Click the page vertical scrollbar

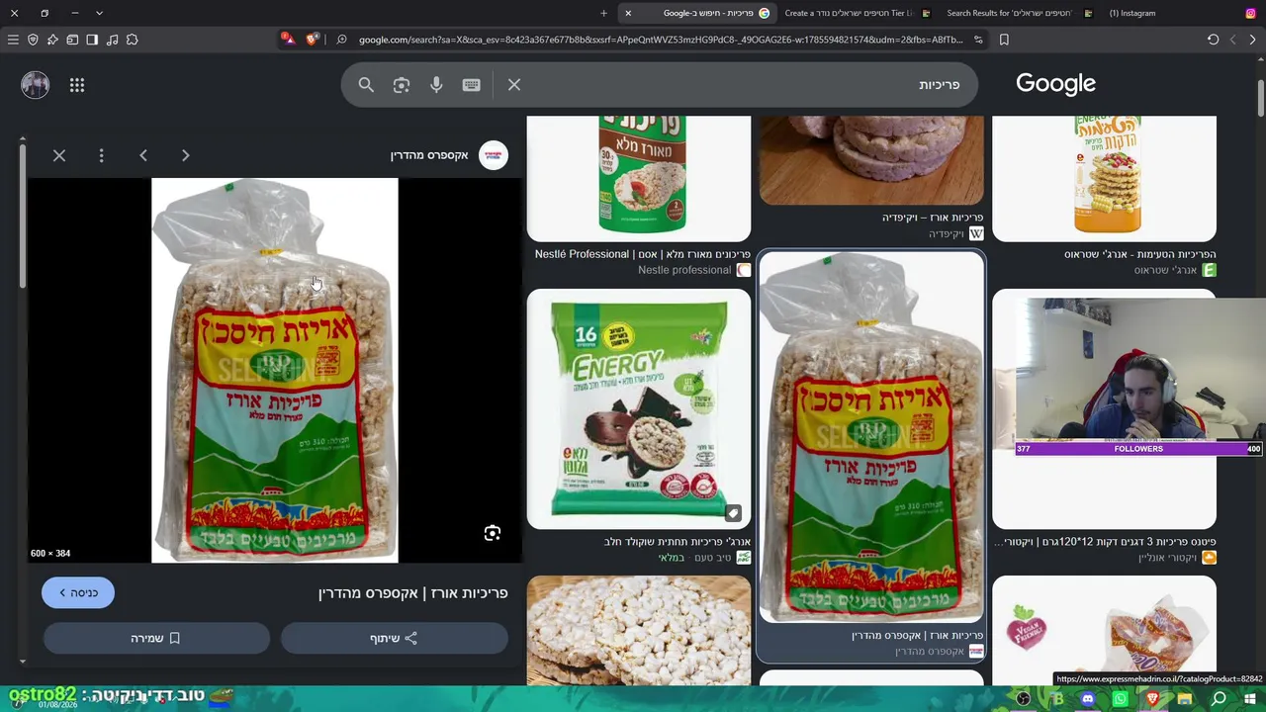point(1261,99)
